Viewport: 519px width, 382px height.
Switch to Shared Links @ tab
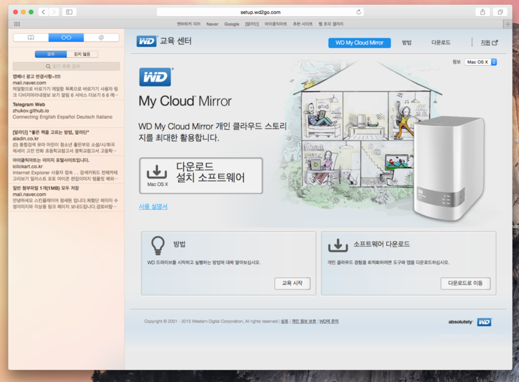pos(101,38)
